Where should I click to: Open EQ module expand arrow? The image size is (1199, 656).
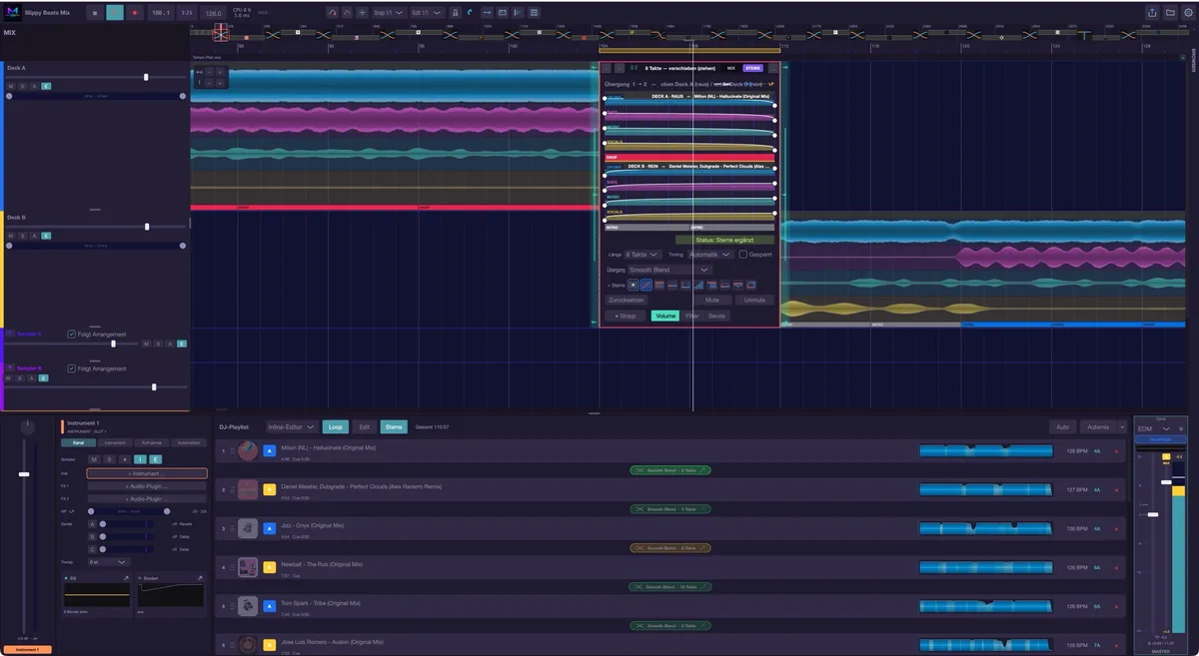(126, 578)
